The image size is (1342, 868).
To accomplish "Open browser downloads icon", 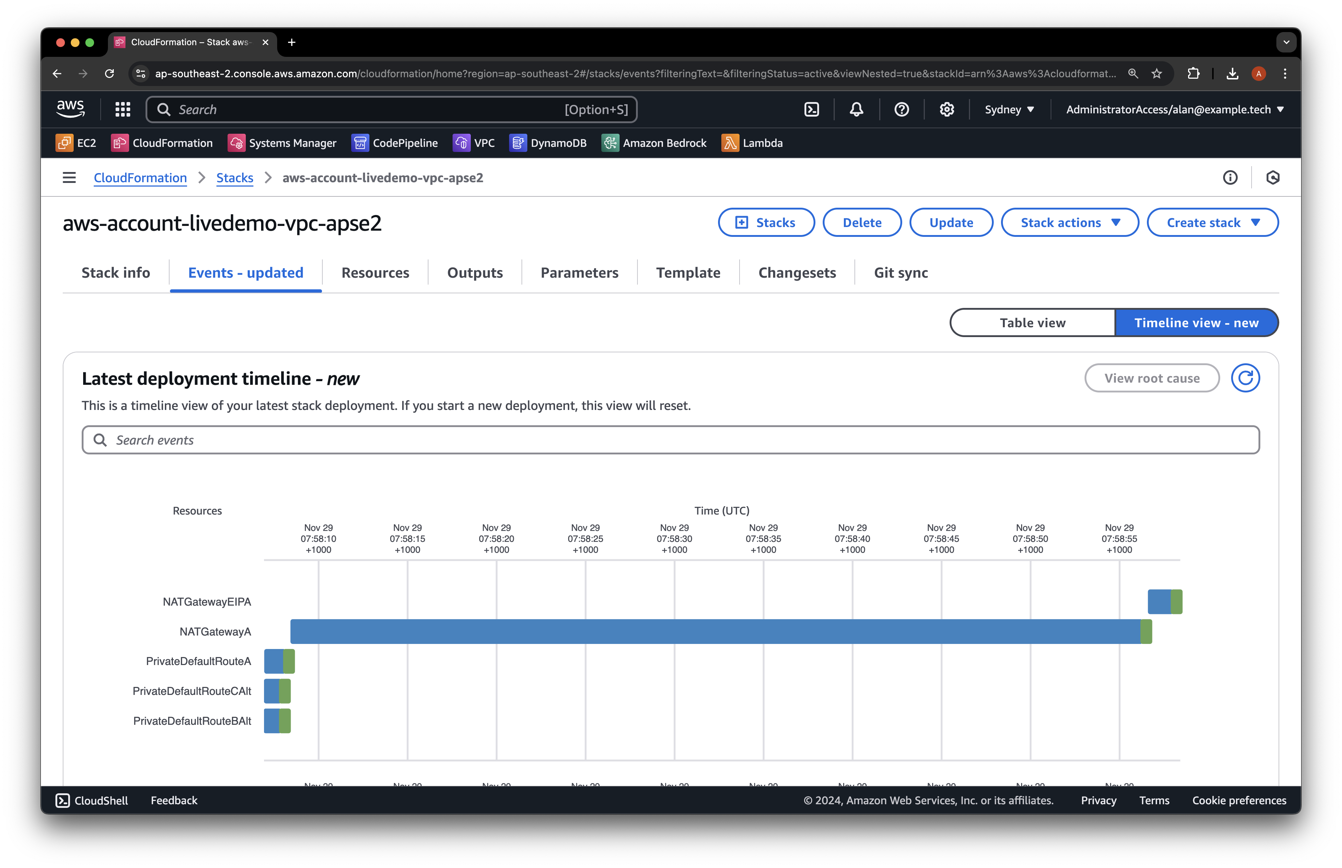I will [x=1232, y=74].
